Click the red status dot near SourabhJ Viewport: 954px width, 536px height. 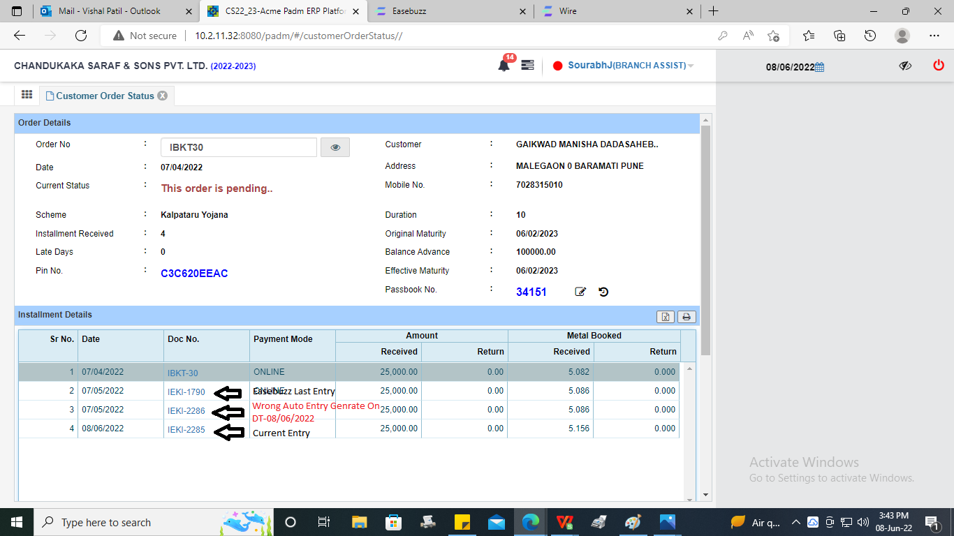click(x=558, y=66)
